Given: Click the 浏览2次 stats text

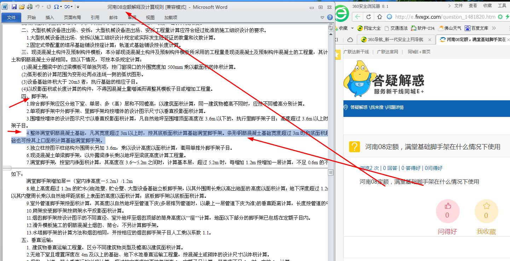Looking at the screenshot, I should click(369, 168).
